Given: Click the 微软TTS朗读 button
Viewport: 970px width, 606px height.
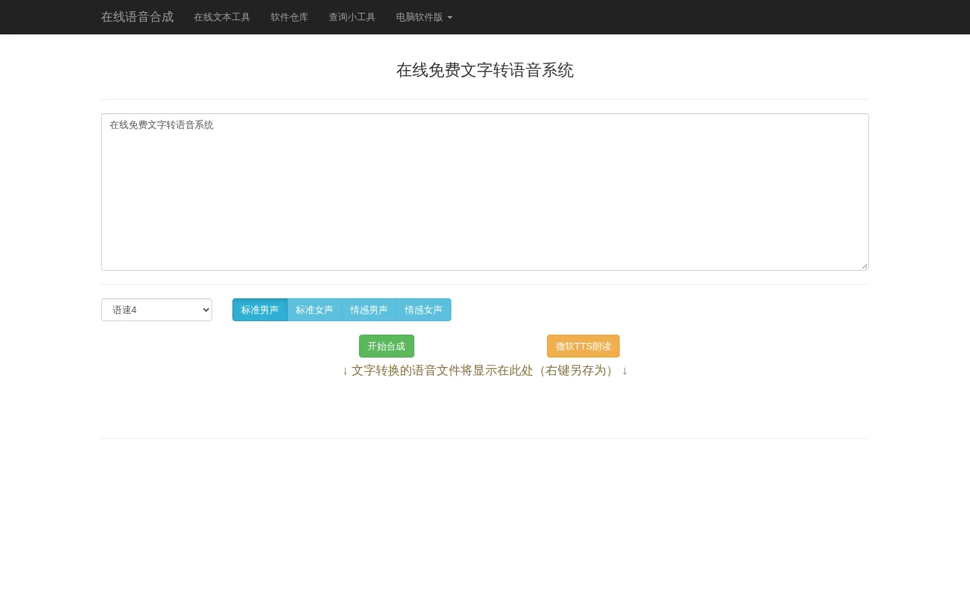Looking at the screenshot, I should (583, 346).
